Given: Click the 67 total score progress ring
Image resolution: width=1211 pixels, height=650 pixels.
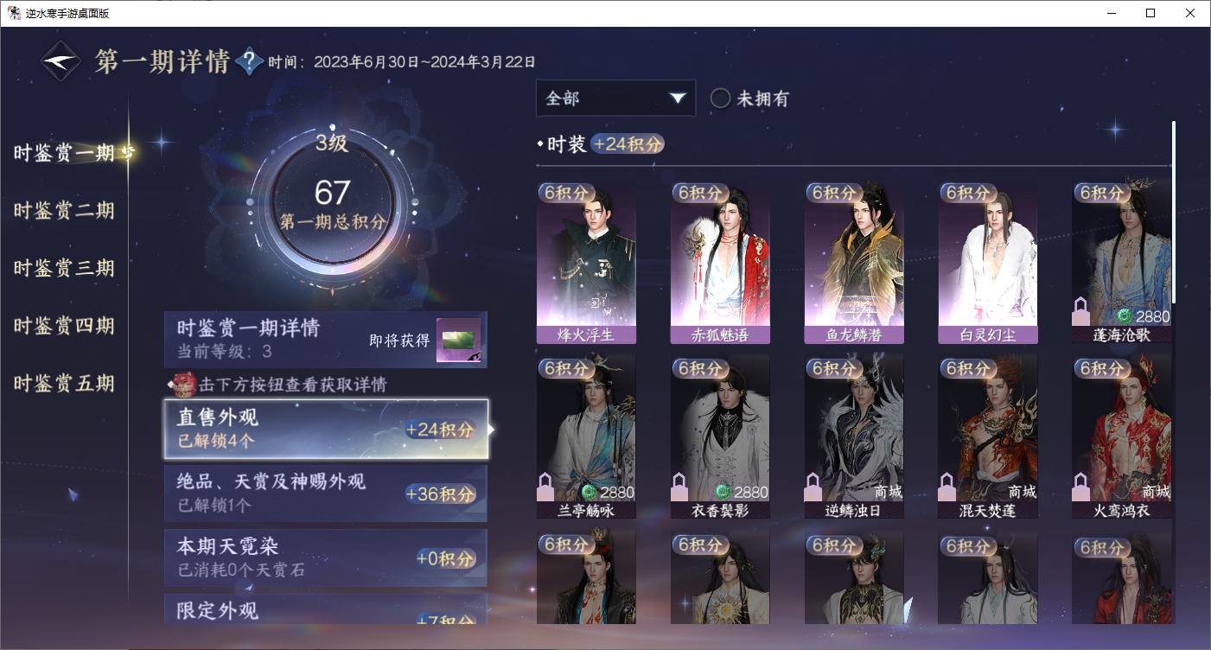Looking at the screenshot, I should [x=331, y=201].
